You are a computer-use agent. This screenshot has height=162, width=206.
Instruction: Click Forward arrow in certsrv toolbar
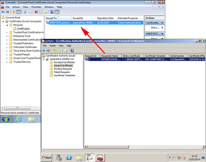pos(48,51)
